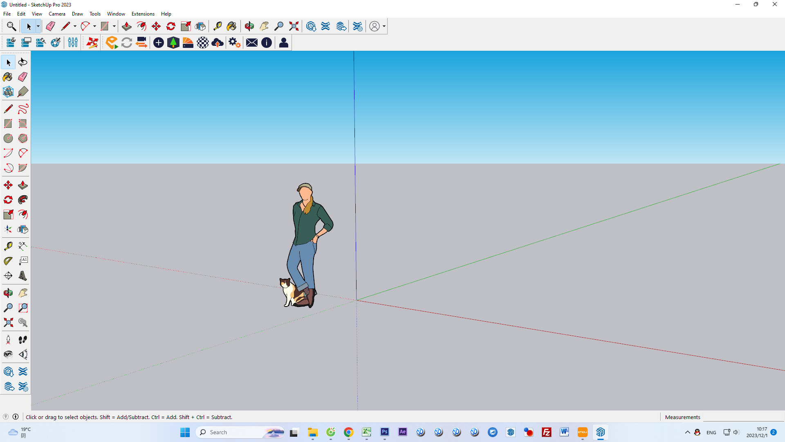
Task: Activate the Position Camera tool
Action: (8, 340)
